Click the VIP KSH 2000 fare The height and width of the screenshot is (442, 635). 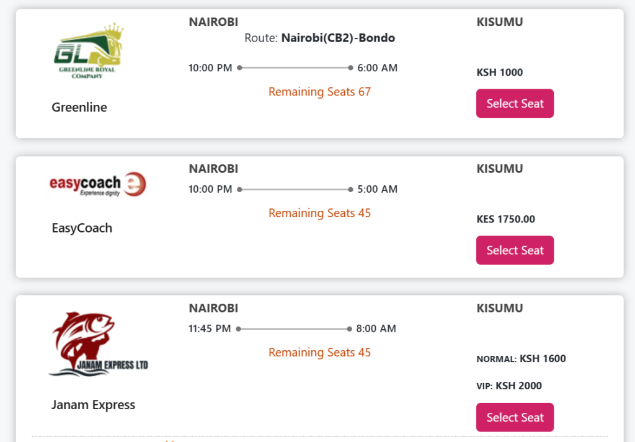click(509, 386)
